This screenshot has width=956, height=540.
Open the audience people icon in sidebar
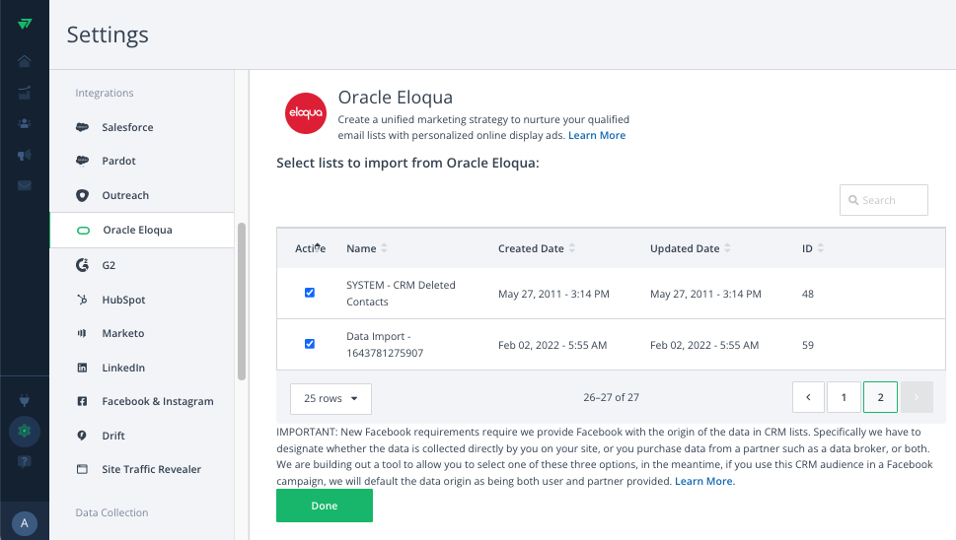(x=24, y=123)
